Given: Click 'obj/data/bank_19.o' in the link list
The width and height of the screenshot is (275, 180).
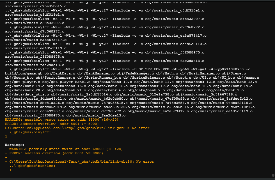Looking at the screenshot, I should click(x=233, y=86).
